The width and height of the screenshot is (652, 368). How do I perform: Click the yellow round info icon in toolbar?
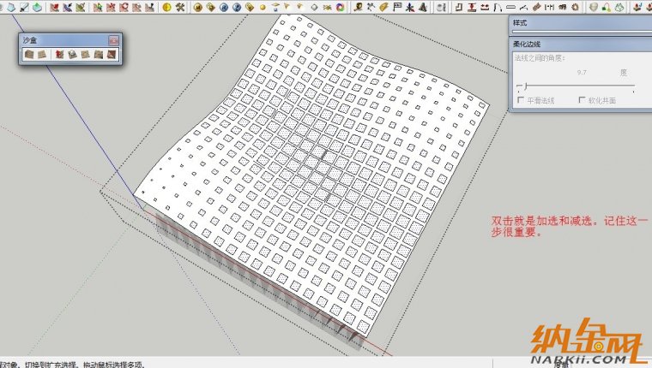tap(166, 9)
